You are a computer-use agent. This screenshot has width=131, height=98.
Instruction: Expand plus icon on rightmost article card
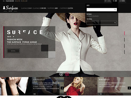point(129,88)
